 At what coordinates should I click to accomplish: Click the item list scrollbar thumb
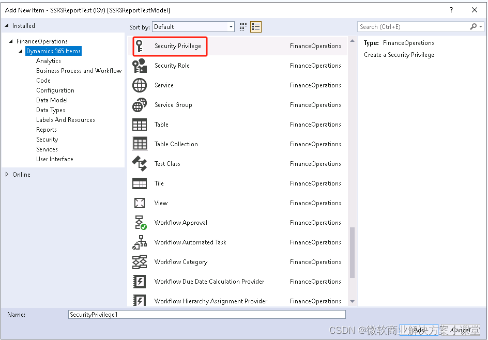point(353,253)
